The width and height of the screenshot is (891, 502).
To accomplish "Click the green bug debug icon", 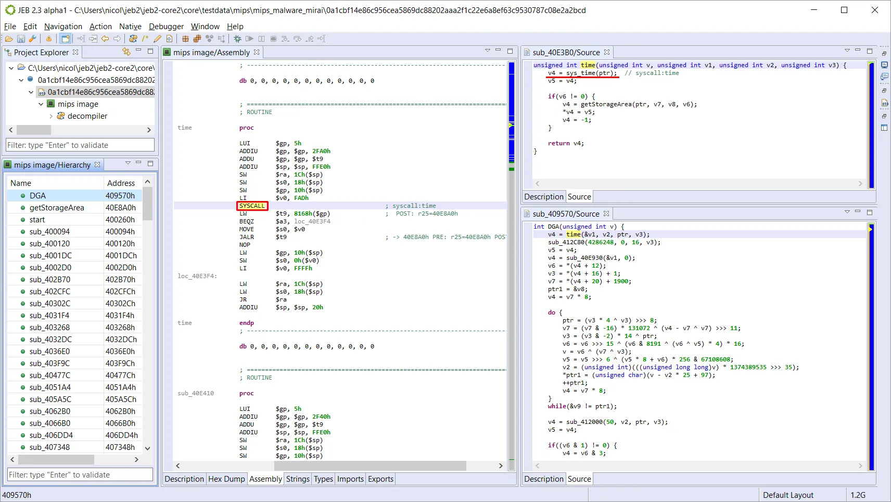I will [237, 39].
